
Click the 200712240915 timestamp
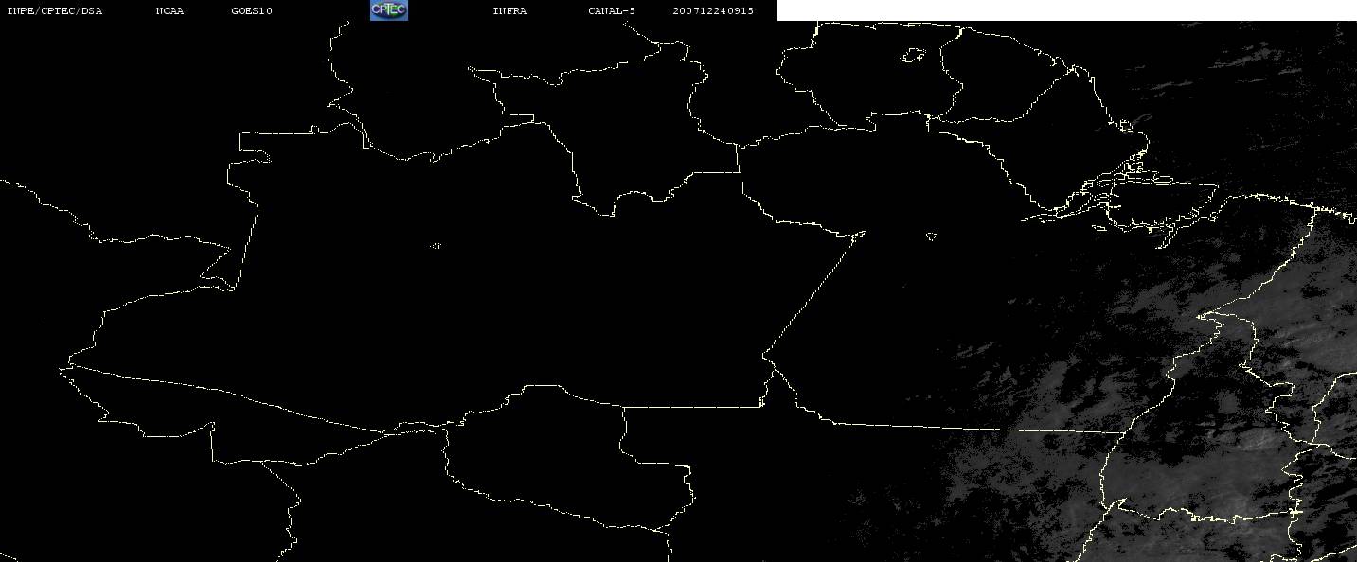pyautogui.click(x=713, y=11)
